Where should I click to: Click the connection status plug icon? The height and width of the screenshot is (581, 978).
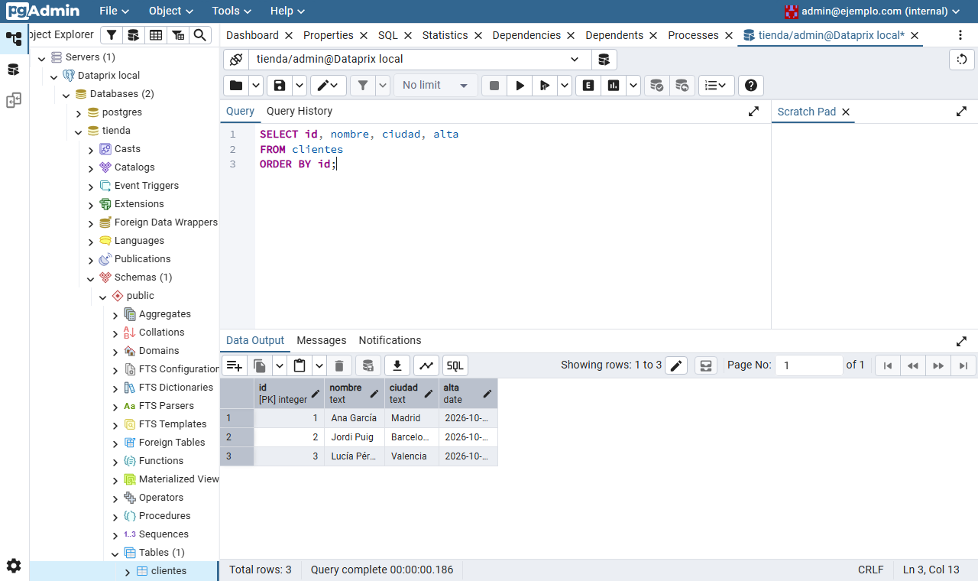pos(236,60)
